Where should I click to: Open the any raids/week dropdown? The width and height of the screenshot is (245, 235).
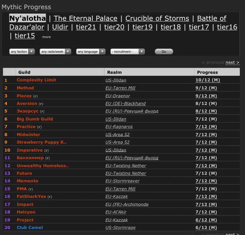point(55,51)
